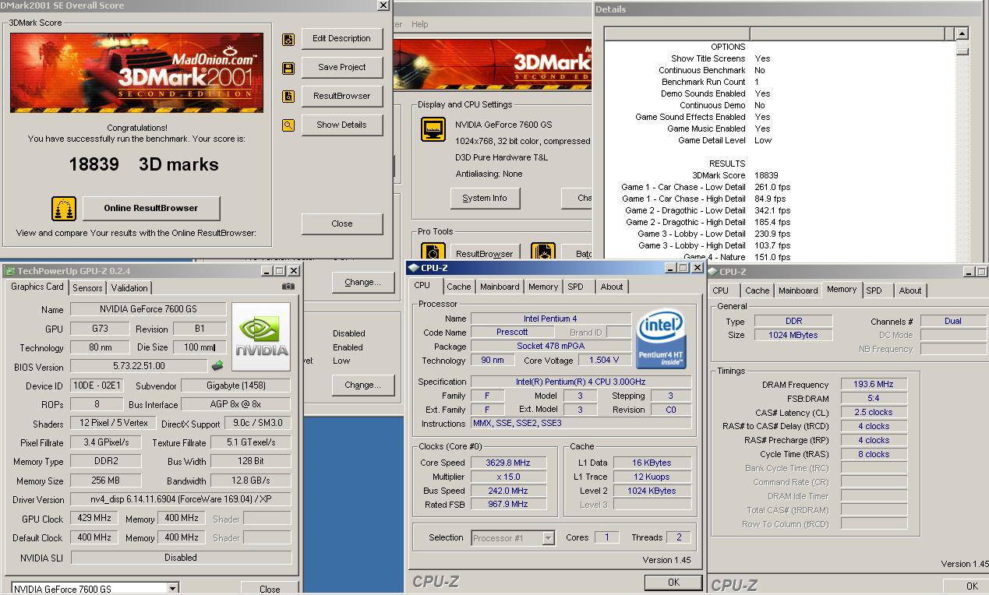The height and width of the screenshot is (595, 989).
Task: Click the Die Size field in GPU-Z
Action: click(x=199, y=347)
